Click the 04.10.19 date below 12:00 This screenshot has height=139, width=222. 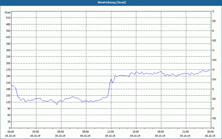(x=110, y=136)
